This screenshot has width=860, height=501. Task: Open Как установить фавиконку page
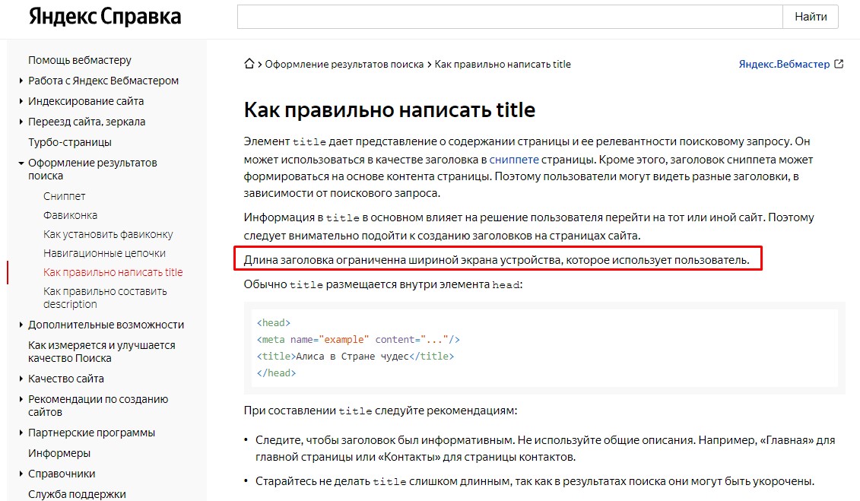click(108, 235)
